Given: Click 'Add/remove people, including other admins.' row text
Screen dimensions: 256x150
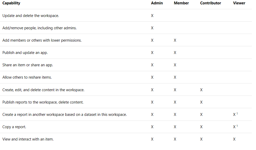Looking at the screenshot, I should [40, 28].
